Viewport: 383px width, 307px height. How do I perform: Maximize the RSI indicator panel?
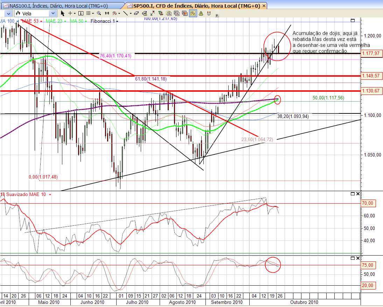coord(353,194)
